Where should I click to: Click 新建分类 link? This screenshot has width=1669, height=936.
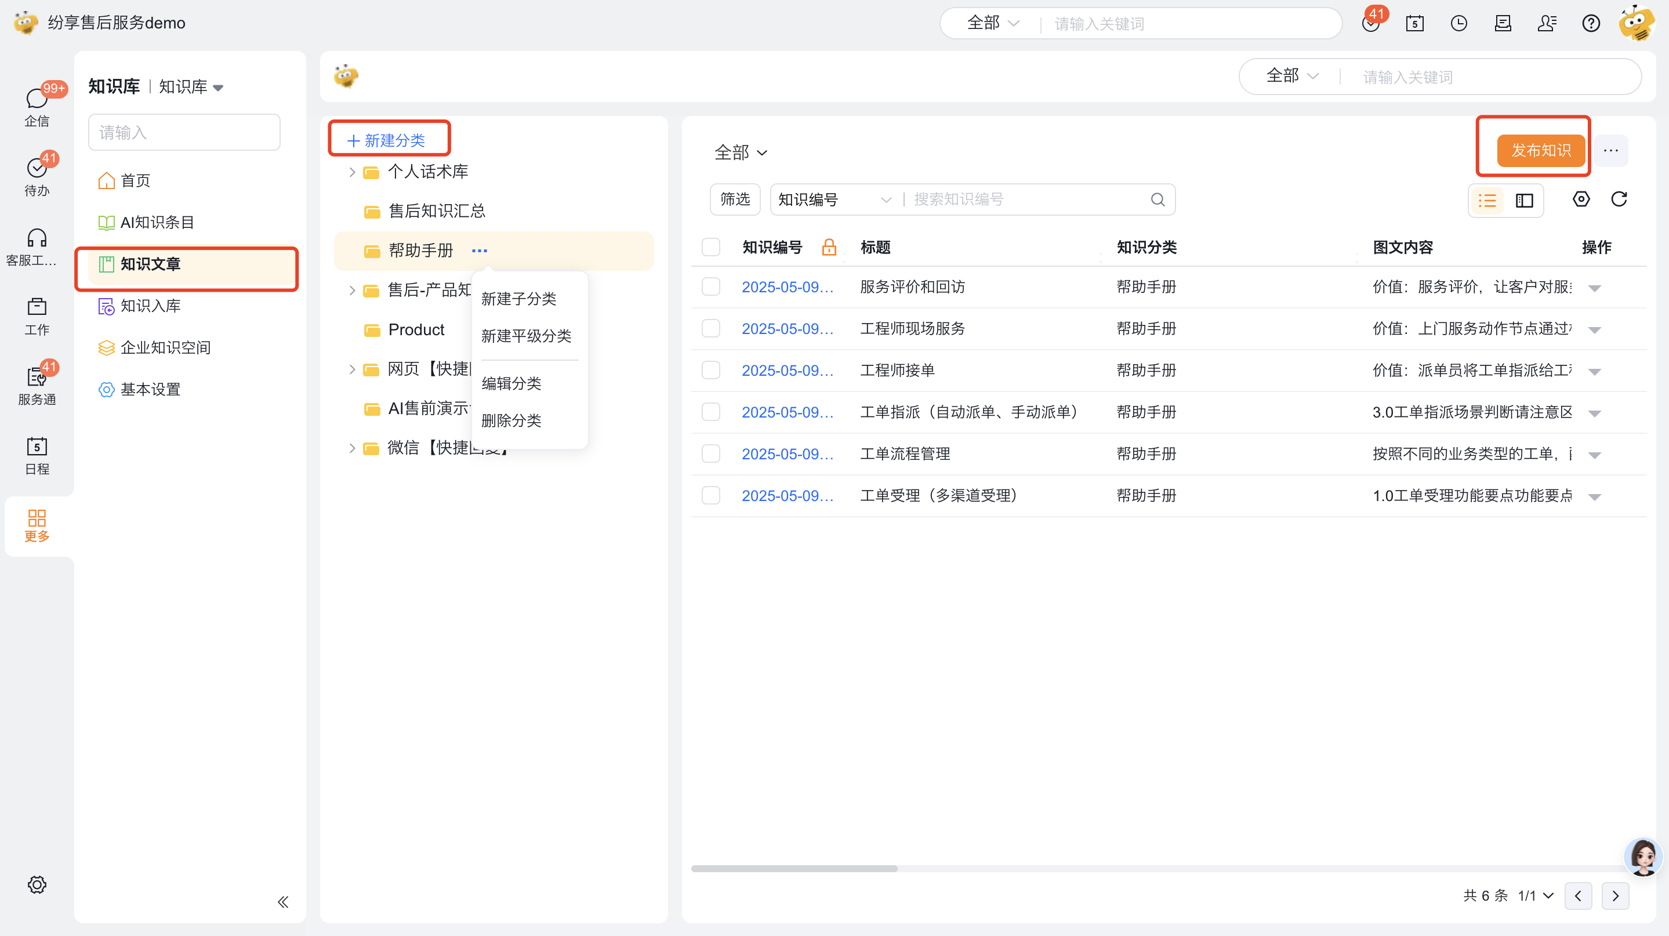(387, 140)
